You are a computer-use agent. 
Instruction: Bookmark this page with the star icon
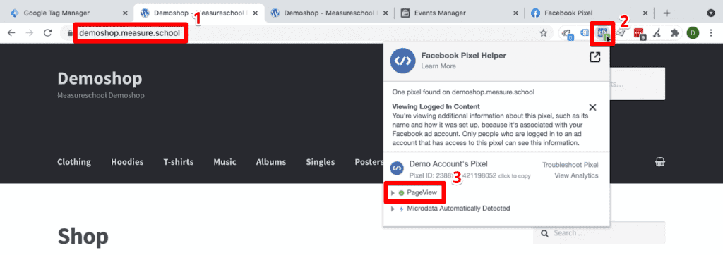pyautogui.click(x=544, y=33)
